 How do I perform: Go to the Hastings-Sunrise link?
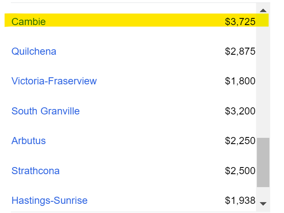click(x=50, y=200)
